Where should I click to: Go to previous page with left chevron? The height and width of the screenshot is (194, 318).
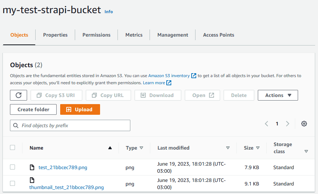266,124
